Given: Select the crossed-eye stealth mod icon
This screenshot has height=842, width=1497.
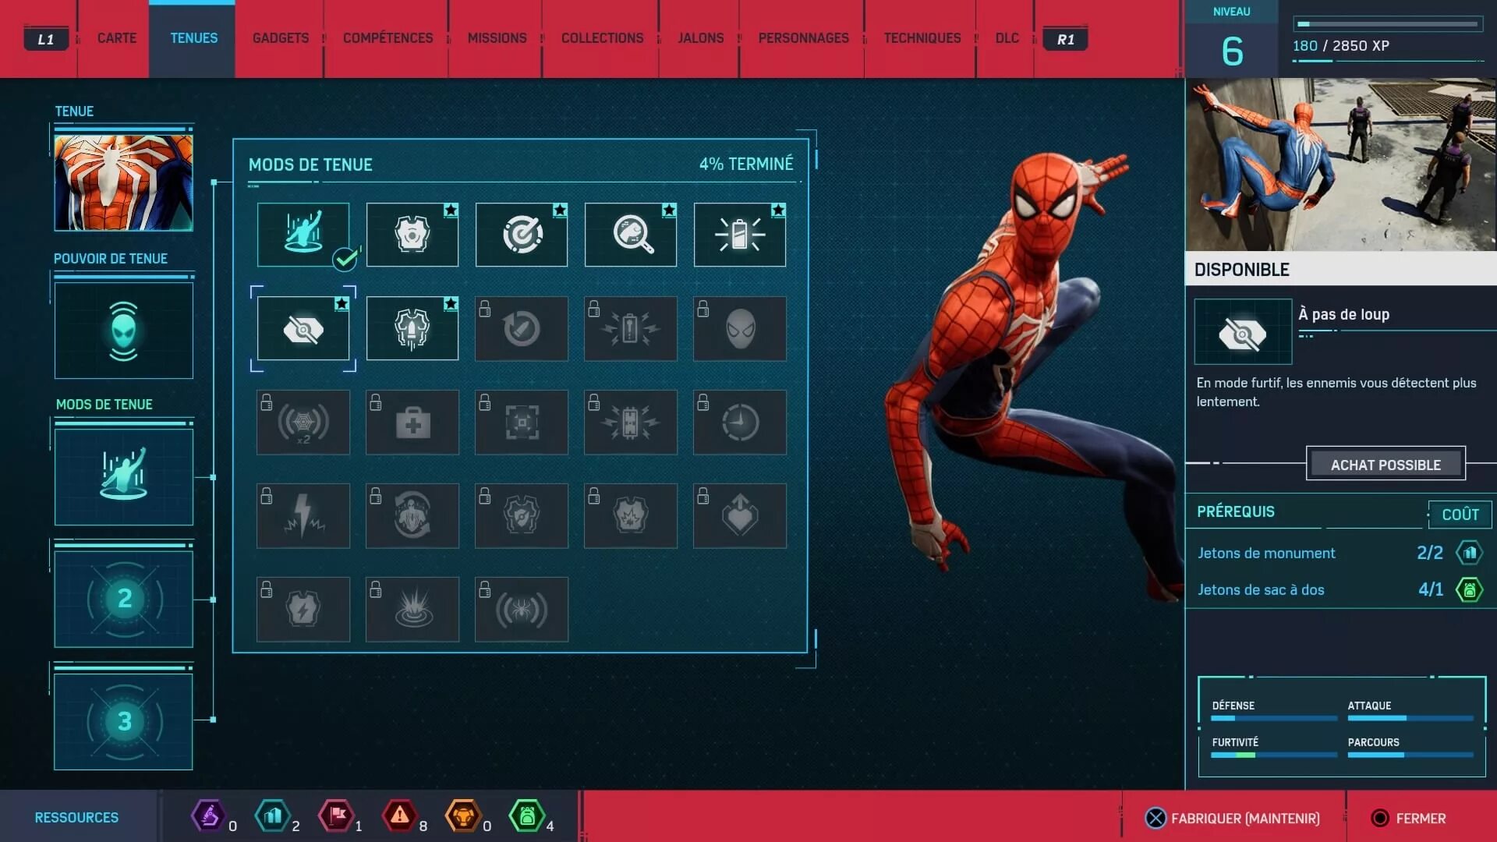Looking at the screenshot, I should pos(303,329).
